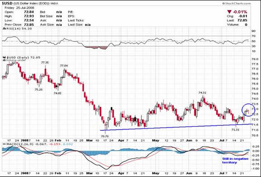Click the 'Still in negative territory' annotation
The height and width of the screenshot is (177, 261).
click(x=232, y=161)
